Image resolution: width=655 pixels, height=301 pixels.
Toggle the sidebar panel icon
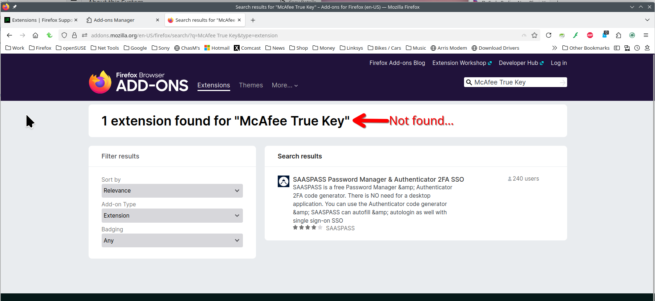617,48
